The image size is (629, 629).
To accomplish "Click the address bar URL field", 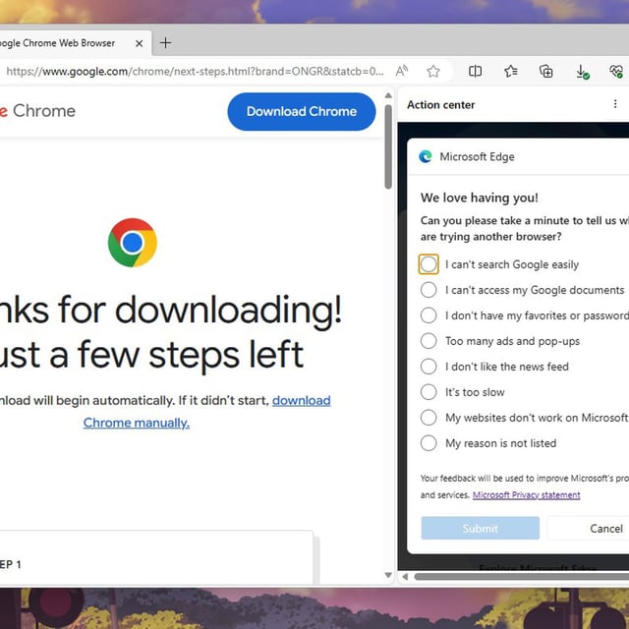I will coord(195,72).
